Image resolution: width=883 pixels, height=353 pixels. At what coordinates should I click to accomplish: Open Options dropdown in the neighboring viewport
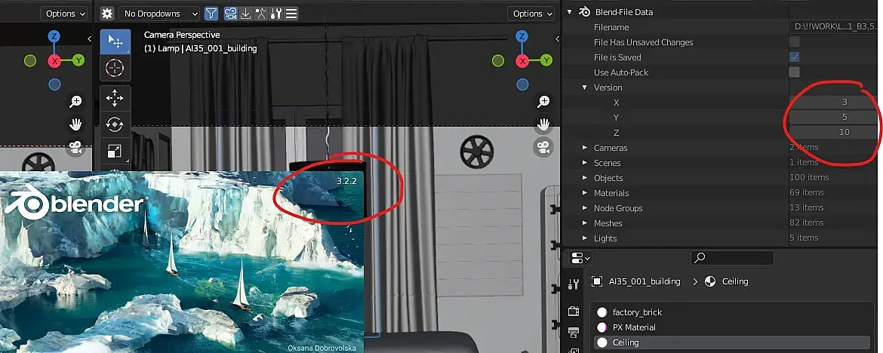(x=64, y=14)
